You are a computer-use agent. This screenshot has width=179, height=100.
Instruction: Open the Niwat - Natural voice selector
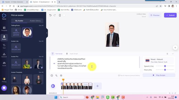click(159, 61)
